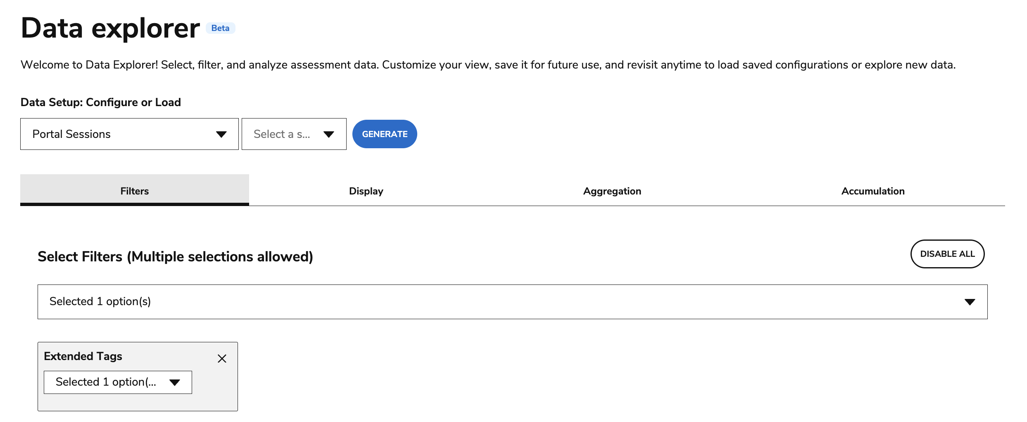Click the 'Select Filters (Multiple selections allowed)' heading

[x=175, y=256]
